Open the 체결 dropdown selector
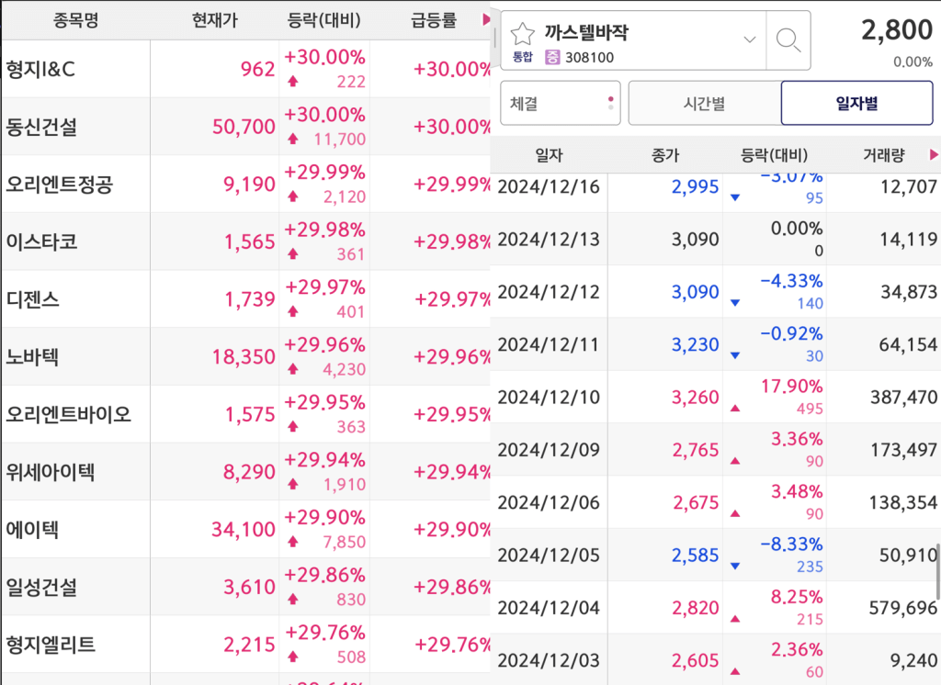941x685 pixels. click(x=560, y=103)
